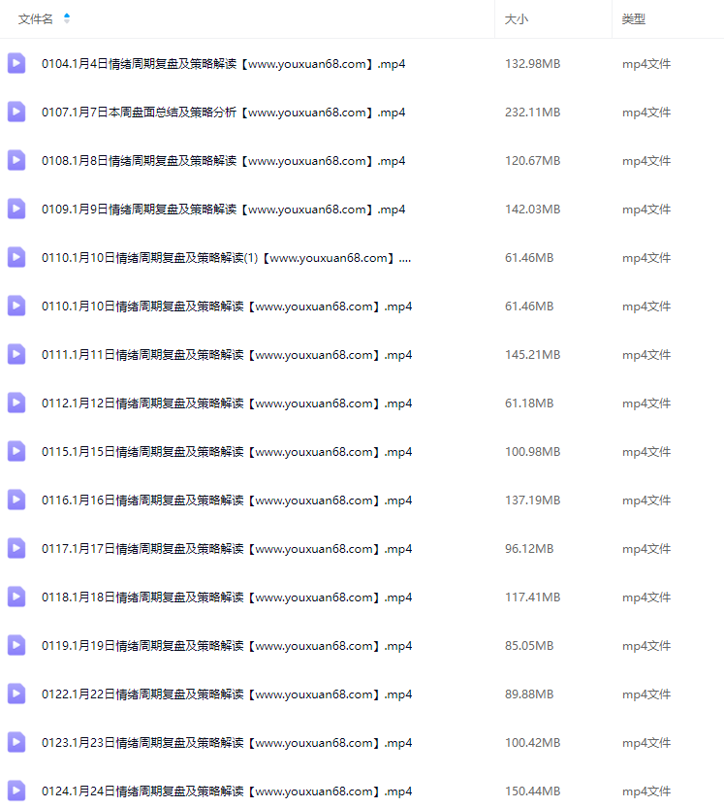Sort list by 大小 column header
724x807 pixels.
pos(517,19)
